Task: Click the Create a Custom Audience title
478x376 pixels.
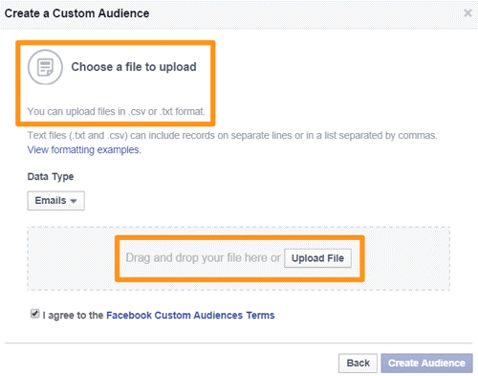Action: tap(76, 13)
